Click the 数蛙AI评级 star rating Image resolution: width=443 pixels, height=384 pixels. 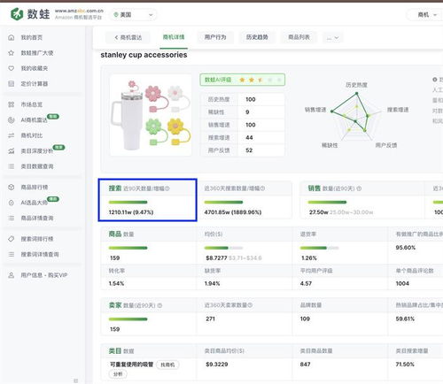click(x=243, y=80)
